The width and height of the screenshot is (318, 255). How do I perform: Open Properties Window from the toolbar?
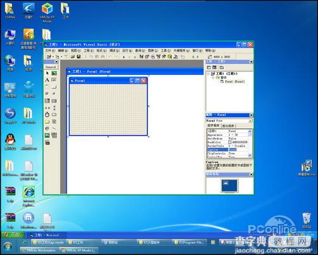pos(147,56)
